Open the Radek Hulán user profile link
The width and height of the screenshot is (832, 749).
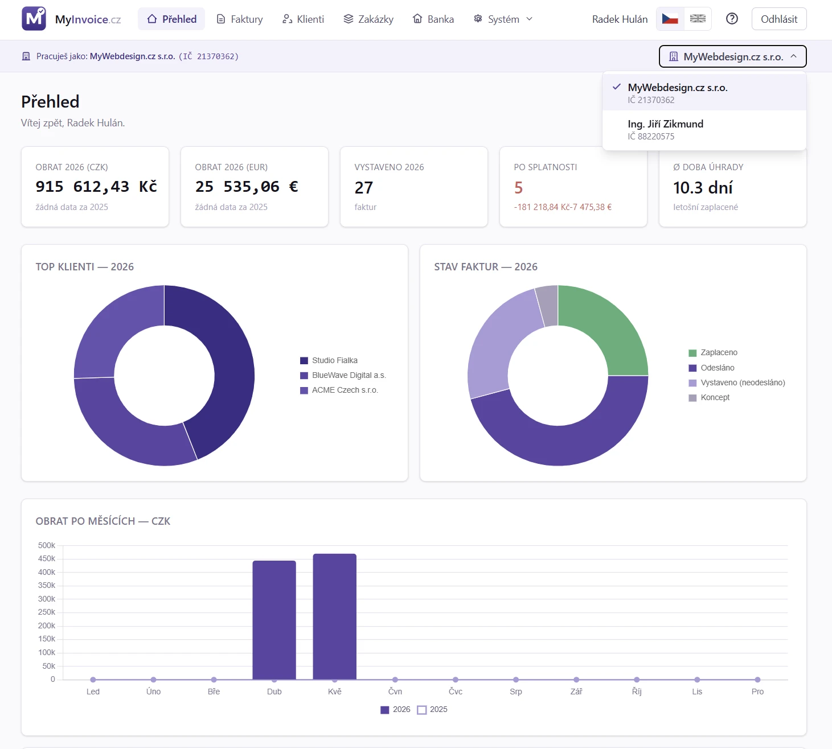click(620, 19)
